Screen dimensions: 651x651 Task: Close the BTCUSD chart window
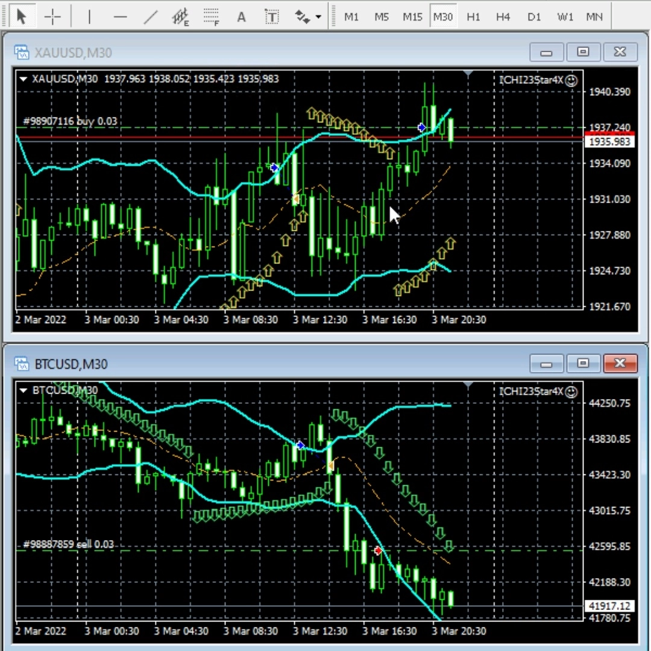620,363
